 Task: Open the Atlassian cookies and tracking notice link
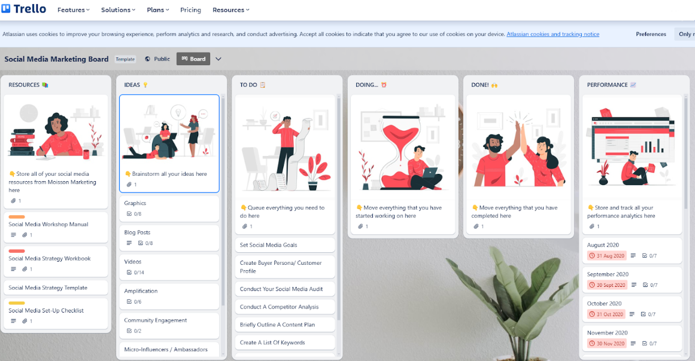point(553,34)
